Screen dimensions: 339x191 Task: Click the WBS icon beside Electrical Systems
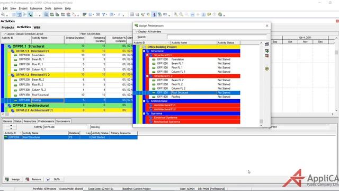pyautogui.click(x=151, y=118)
